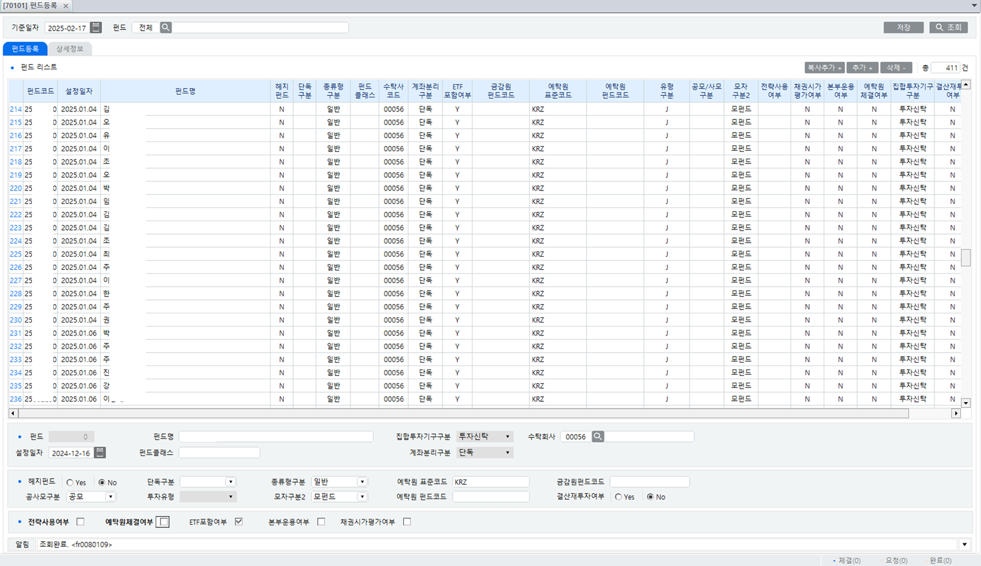Open the top-right window list arrow
The image size is (981, 566).
[974, 6]
